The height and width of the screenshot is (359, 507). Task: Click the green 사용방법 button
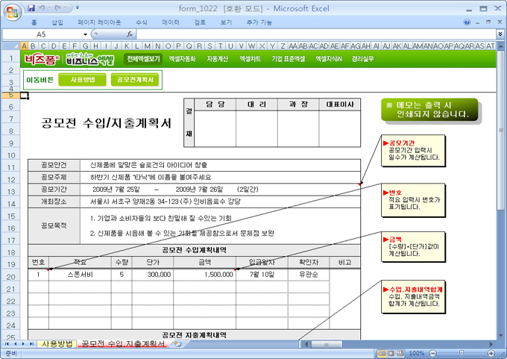pos(82,79)
